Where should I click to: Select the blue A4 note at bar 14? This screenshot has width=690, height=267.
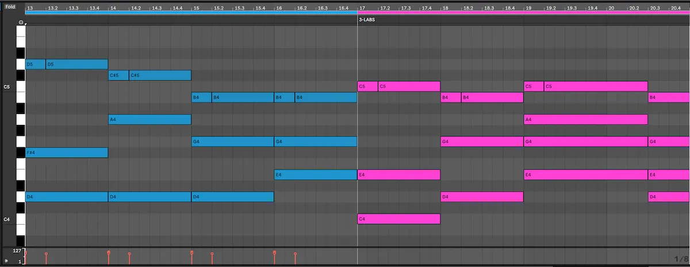tap(150, 119)
